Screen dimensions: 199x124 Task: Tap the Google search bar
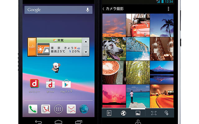pyautogui.click(x=58, y=10)
